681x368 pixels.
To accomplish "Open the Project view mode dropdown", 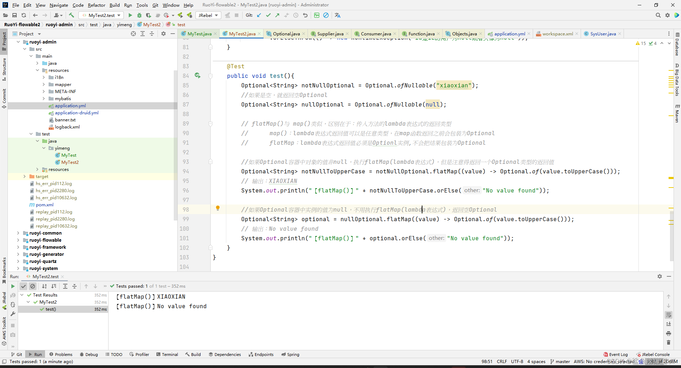I will 27,34.
